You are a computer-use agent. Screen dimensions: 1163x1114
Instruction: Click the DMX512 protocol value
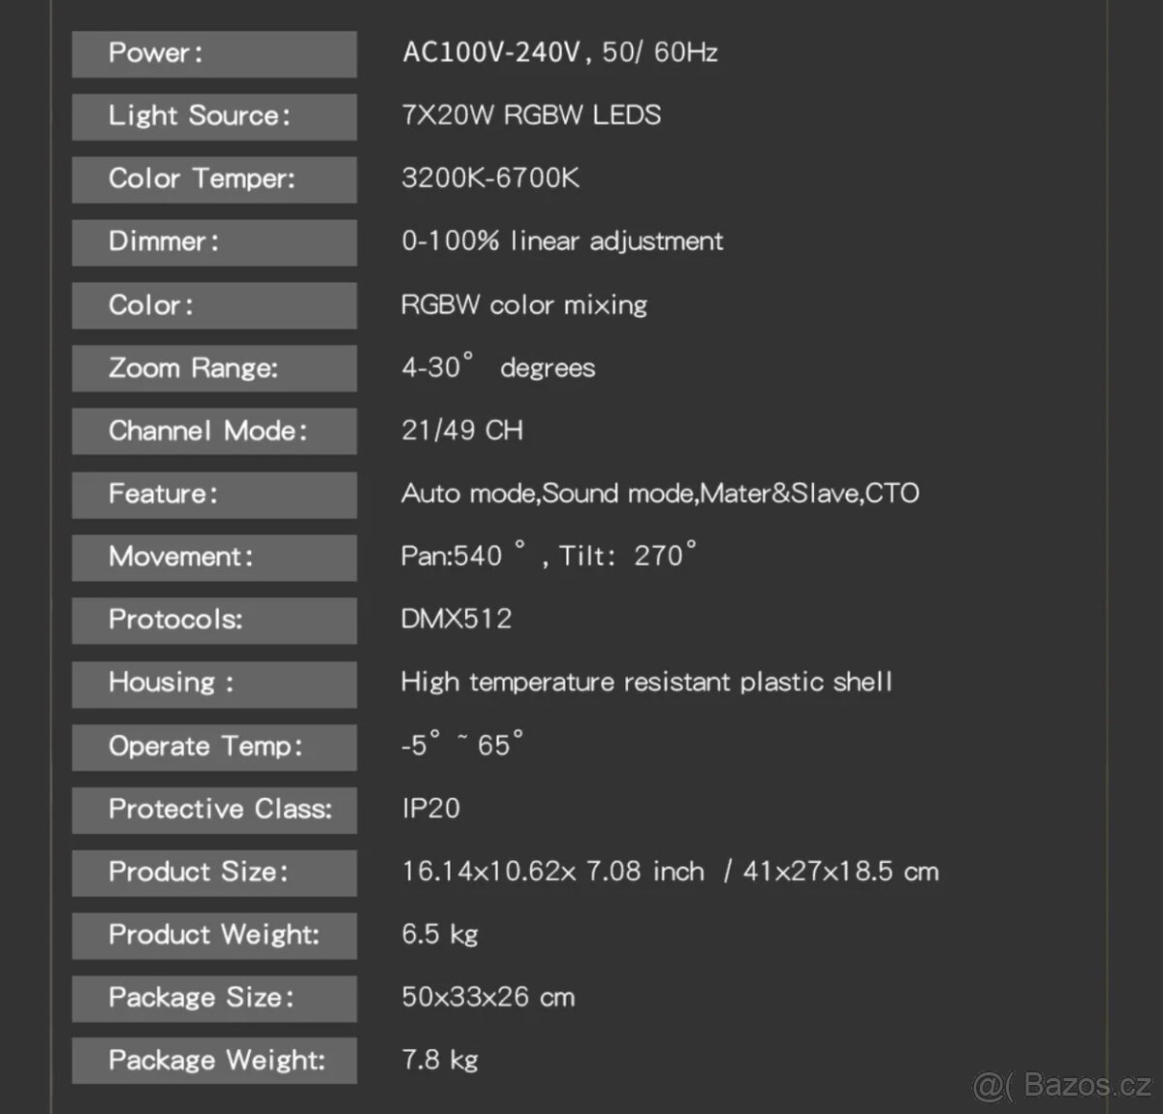(456, 620)
